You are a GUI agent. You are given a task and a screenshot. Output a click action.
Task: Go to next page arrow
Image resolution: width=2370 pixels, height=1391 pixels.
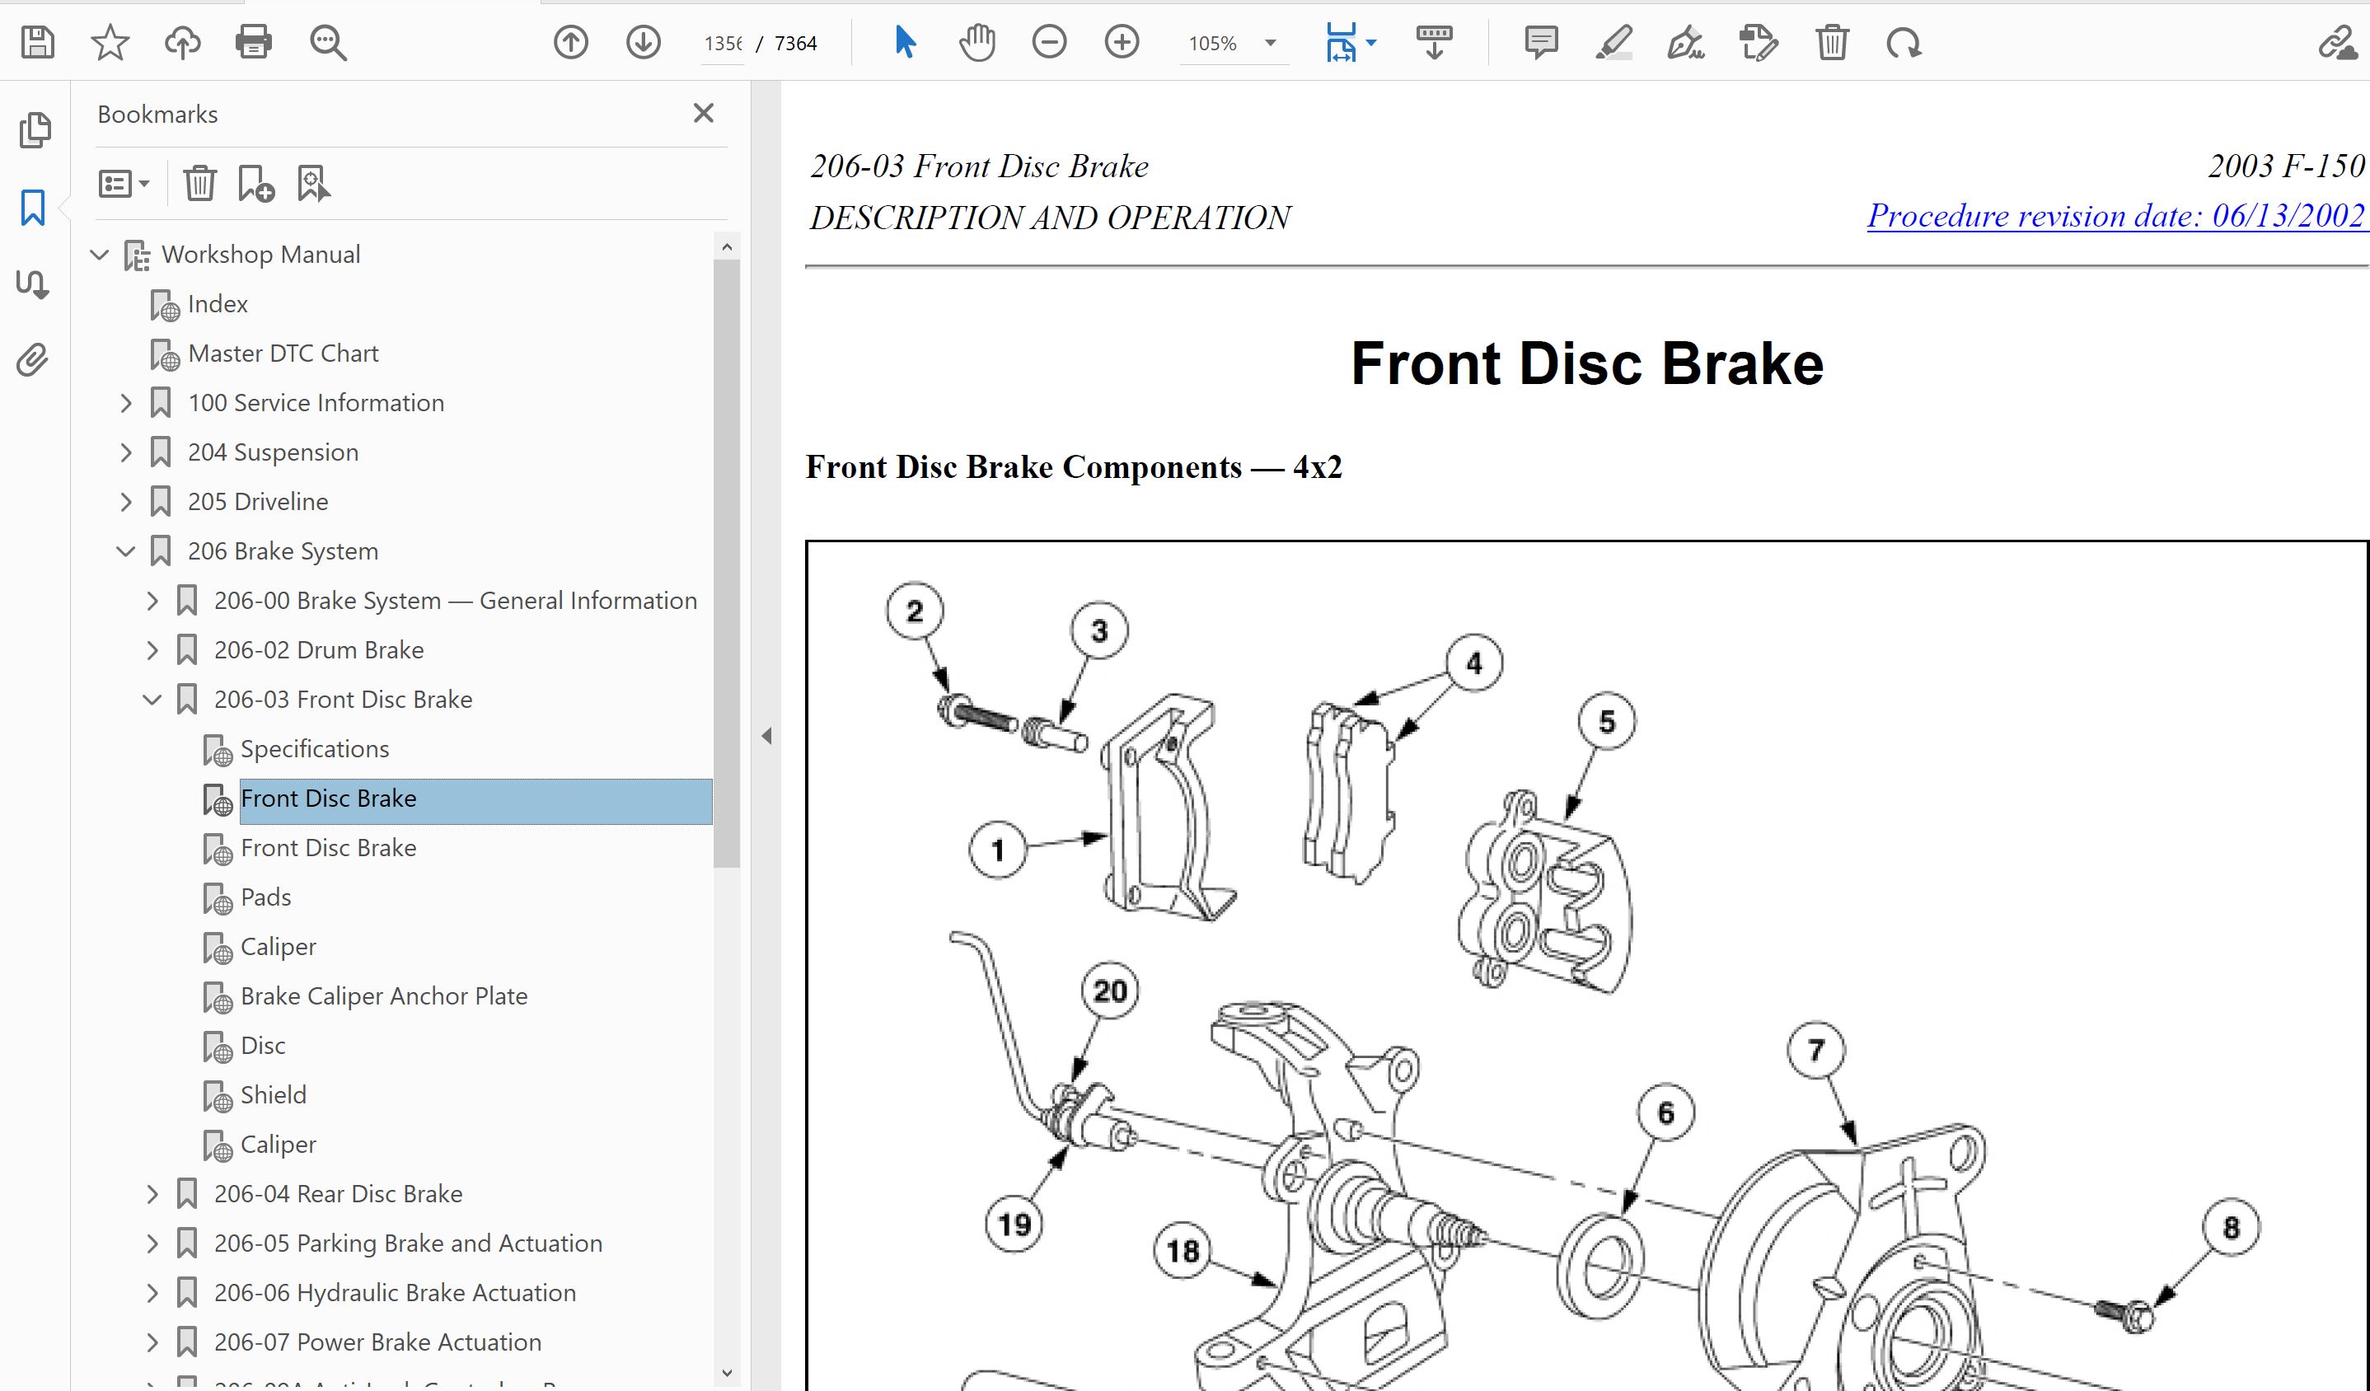click(x=644, y=44)
